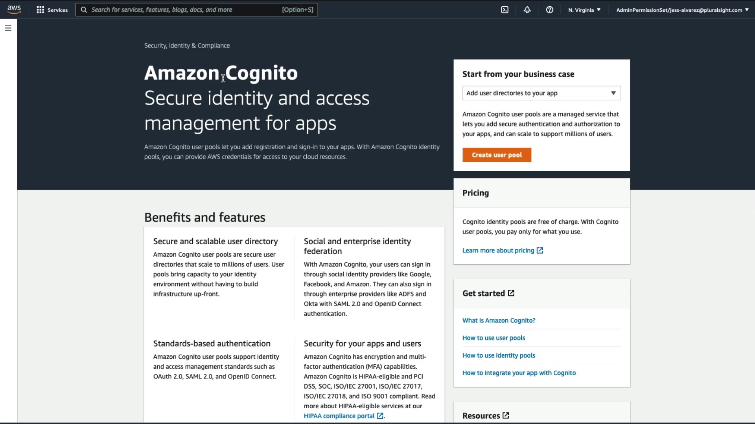Screen dimensions: 755x424
Task: Open the business case select box
Action: (541, 93)
